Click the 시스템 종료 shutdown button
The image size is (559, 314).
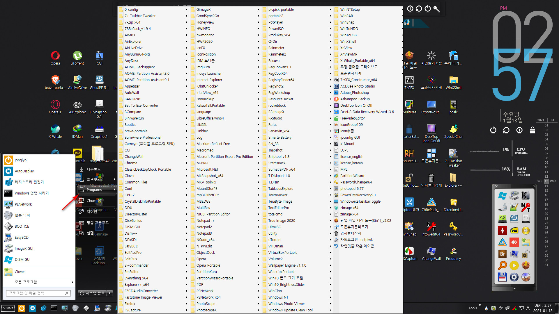[x=93, y=293]
